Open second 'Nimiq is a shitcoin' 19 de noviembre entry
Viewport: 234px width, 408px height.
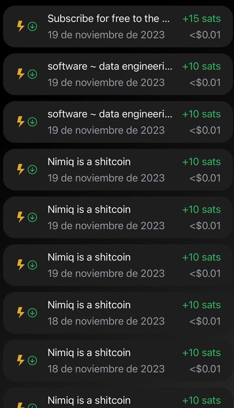click(x=118, y=217)
